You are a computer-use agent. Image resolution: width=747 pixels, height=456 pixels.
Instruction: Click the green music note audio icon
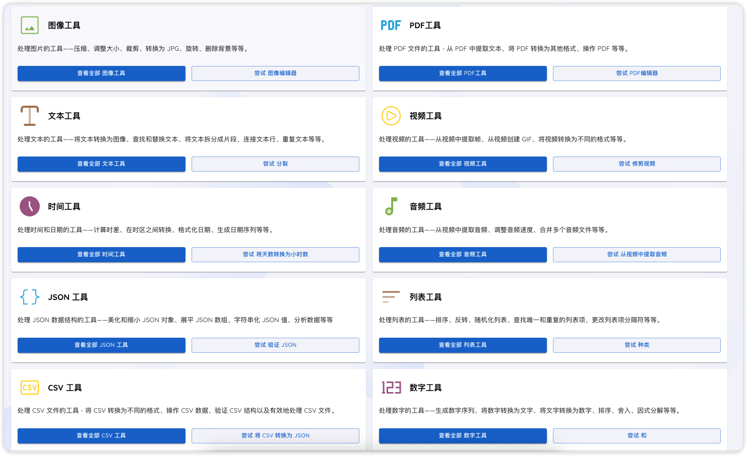pos(391,206)
